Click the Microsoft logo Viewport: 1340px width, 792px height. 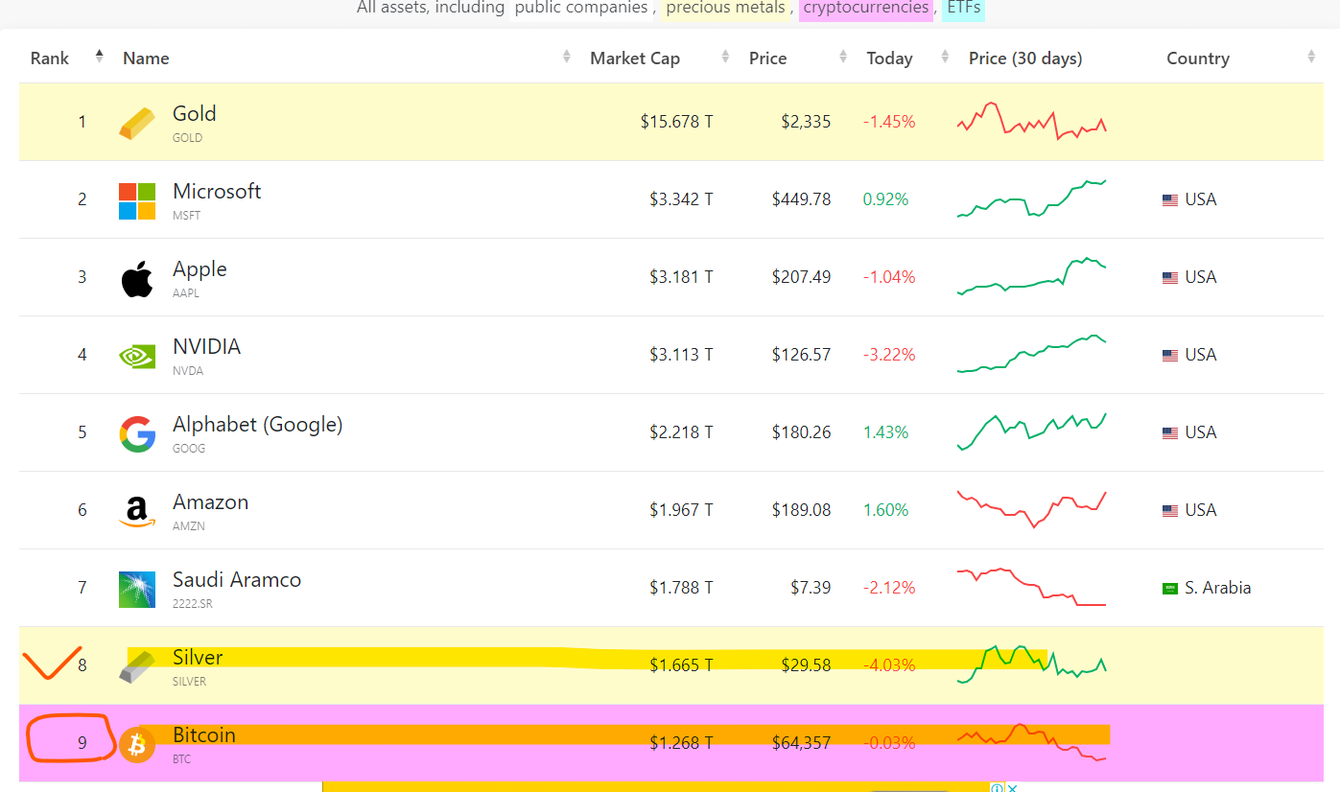[x=137, y=200]
